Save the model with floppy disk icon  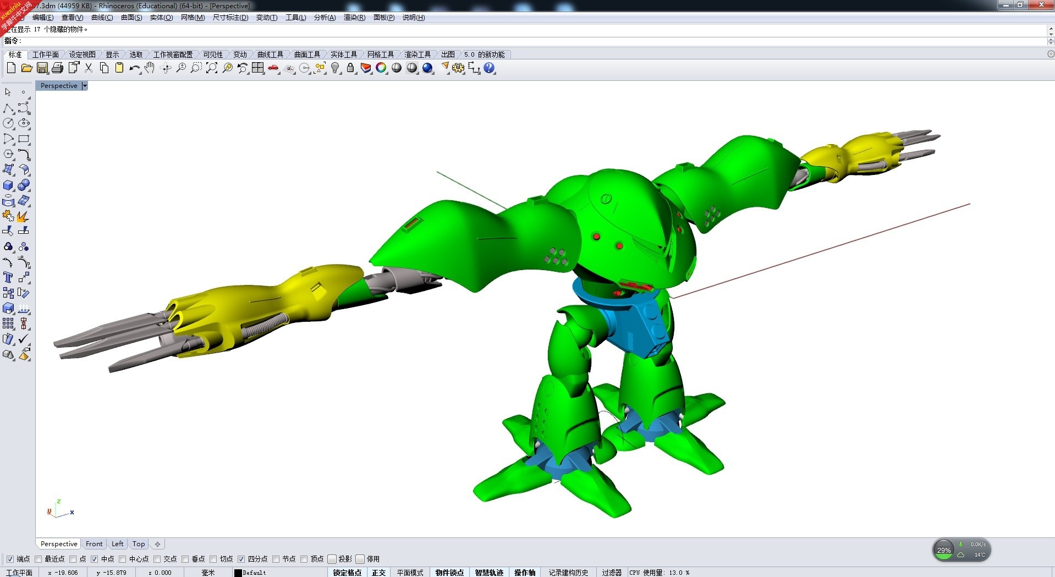(x=42, y=68)
